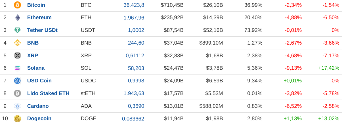Open the Tether USDt link

coord(42,30)
